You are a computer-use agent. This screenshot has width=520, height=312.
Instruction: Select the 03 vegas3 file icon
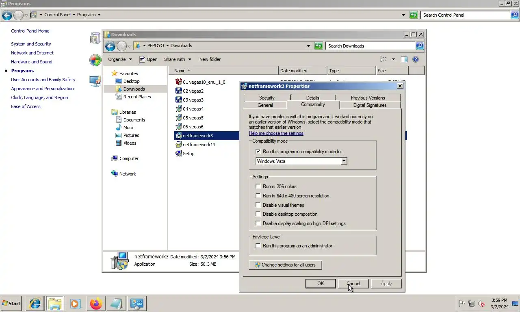(178, 100)
